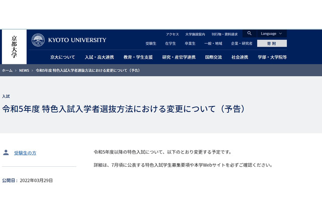Open the 入試・高大連携 main menu

point(100,57)
